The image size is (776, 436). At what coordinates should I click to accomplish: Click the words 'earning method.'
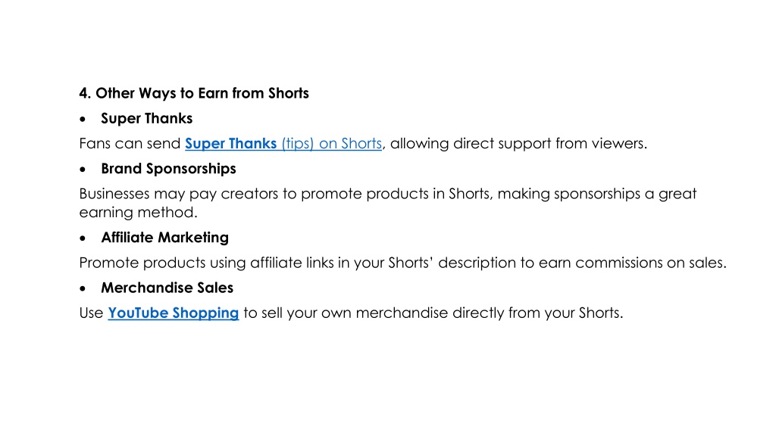pyautogui.click(x=138, y=212)
